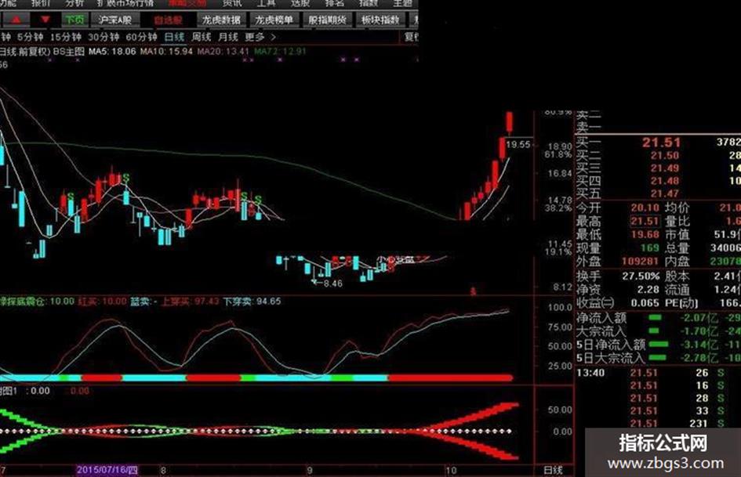The image size is (741, 477).
Task: Switch to the 自选股 watchlist tab
Action: pyautogui.click(x=168, y=20)
